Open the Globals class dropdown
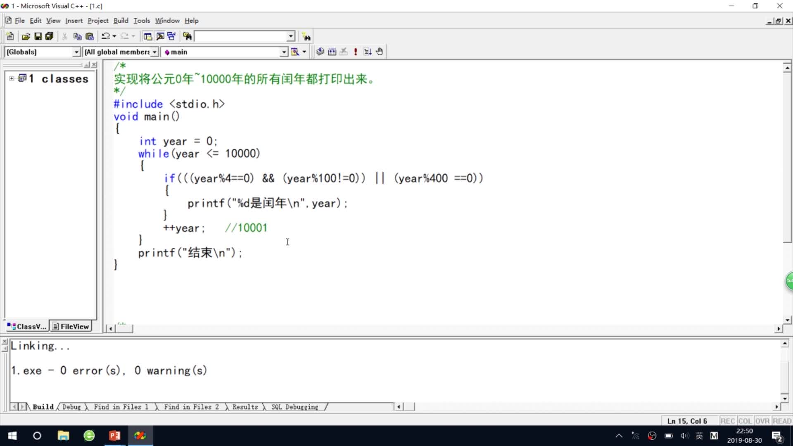 [76, 52]
